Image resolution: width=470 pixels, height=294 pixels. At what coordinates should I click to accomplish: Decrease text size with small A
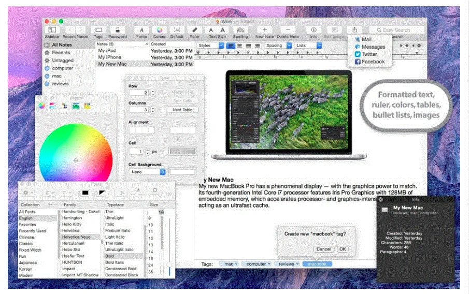[x=211, y=30]
